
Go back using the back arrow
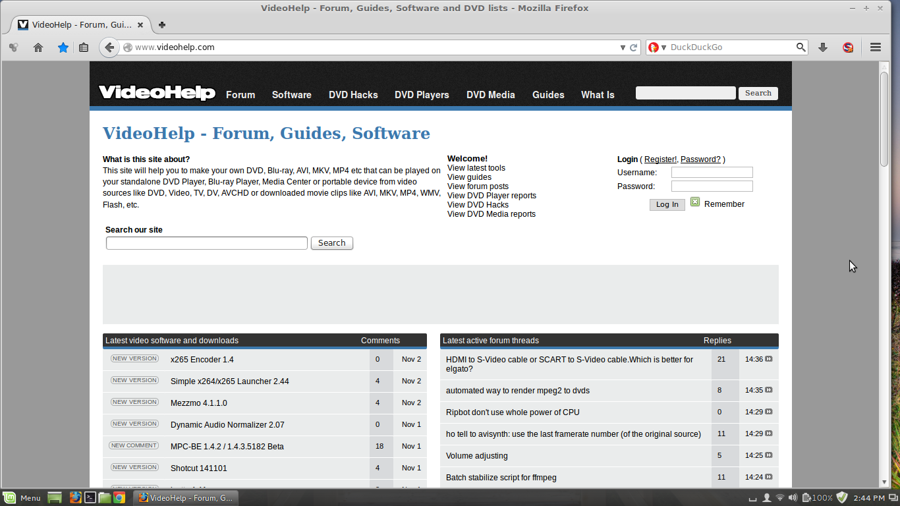click(x=109, y=47)
